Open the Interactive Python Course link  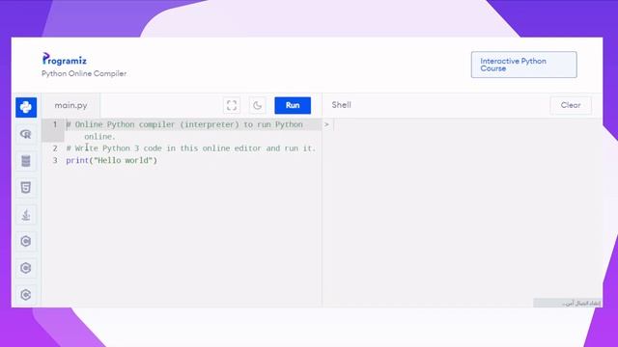pyautogui.click(x=523, y=65)
